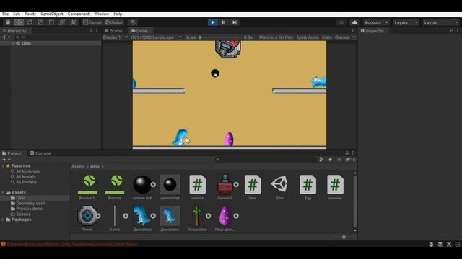The image size is (462, 259).
Task: Expand Packages folder in Project tree
Action: [x=3, y=219]
